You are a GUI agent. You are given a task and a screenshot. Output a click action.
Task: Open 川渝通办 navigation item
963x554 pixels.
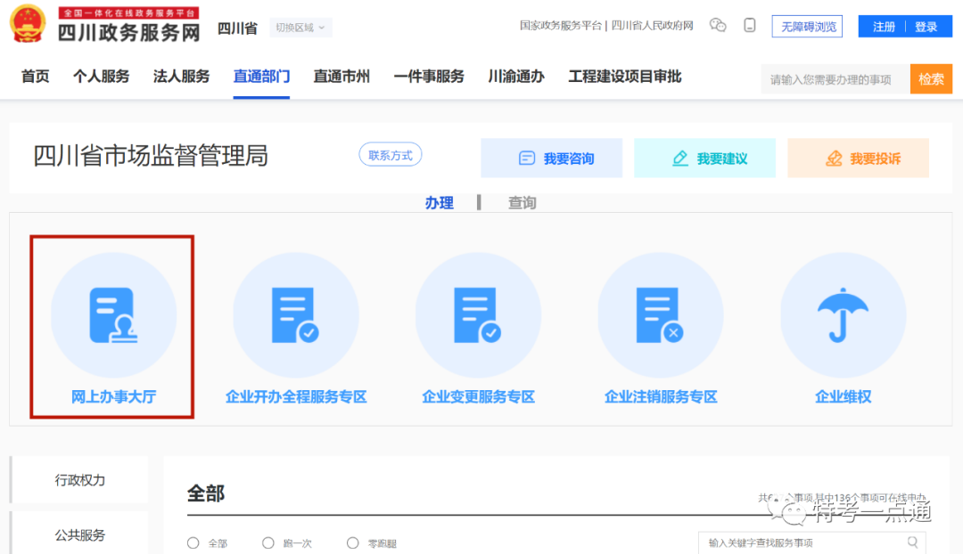click(x=516, y=77)
